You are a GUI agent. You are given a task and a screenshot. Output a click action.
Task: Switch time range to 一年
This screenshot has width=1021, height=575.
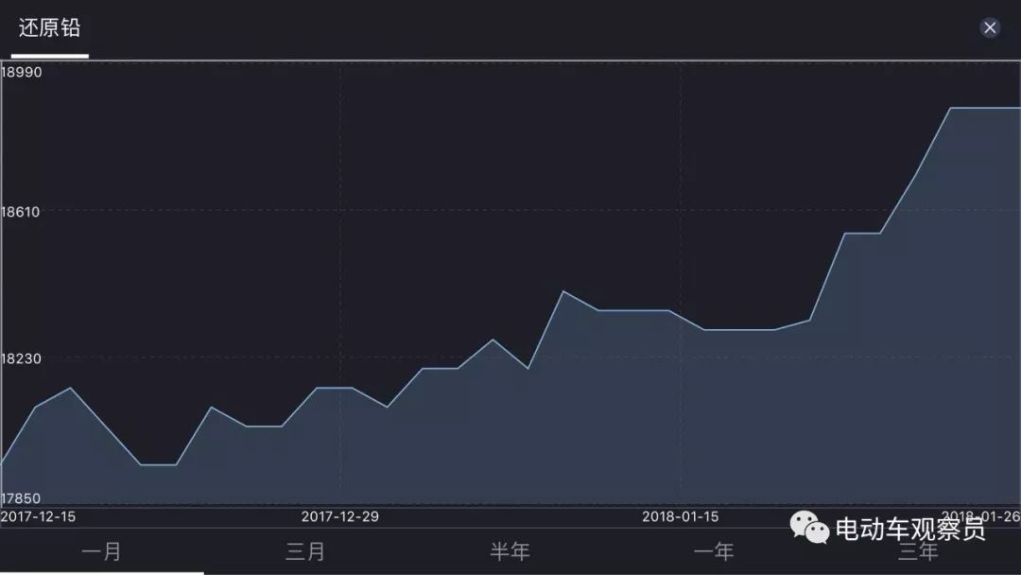714,551
